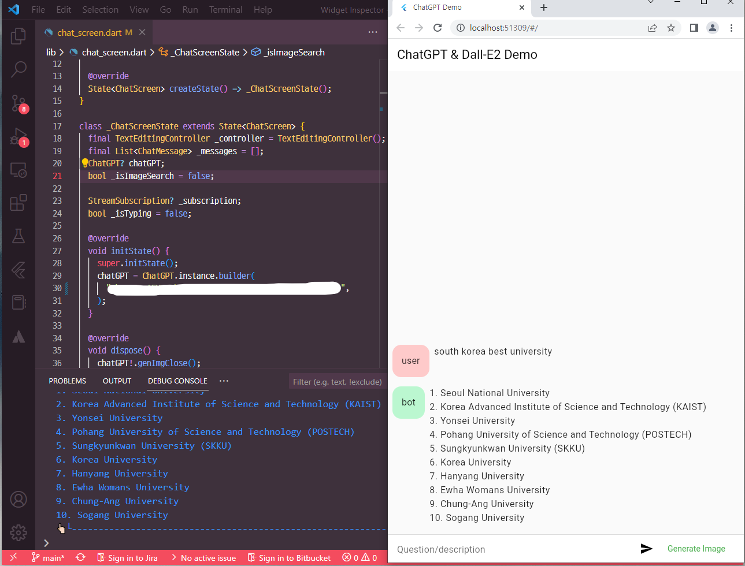Close the chat_screen.dart editor tab
745x566 pixels.
142,32
